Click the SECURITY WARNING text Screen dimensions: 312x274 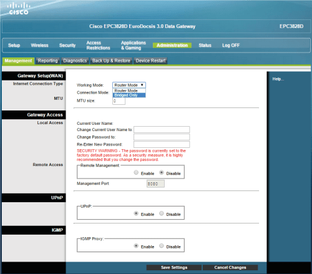point(131,155)
